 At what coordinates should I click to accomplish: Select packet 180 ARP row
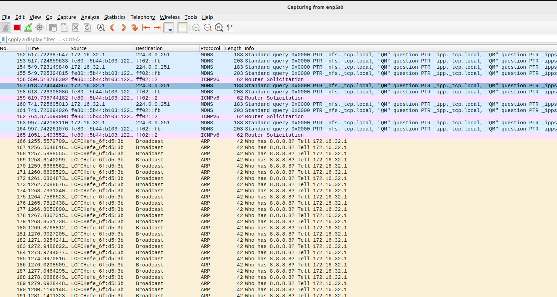pos(278,228)
